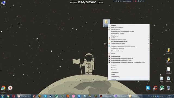Choose Копировать in the context menu
Viewport: 174px width, 98px height.
(129, 70)
